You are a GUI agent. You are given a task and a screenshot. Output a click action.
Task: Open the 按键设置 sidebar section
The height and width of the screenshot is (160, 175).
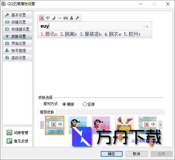18,22
